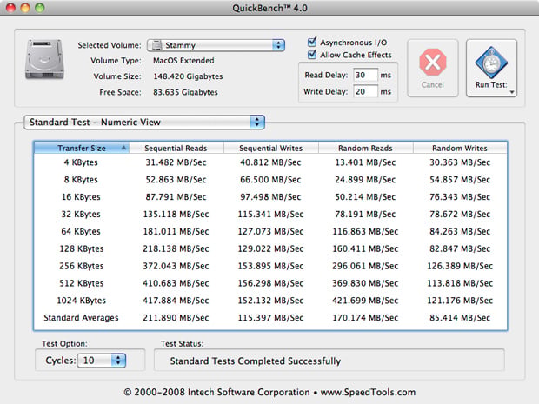Click the yellow minimize window button
The width and height of the screenshot is (539, 404).
click(x=25, y=8)
